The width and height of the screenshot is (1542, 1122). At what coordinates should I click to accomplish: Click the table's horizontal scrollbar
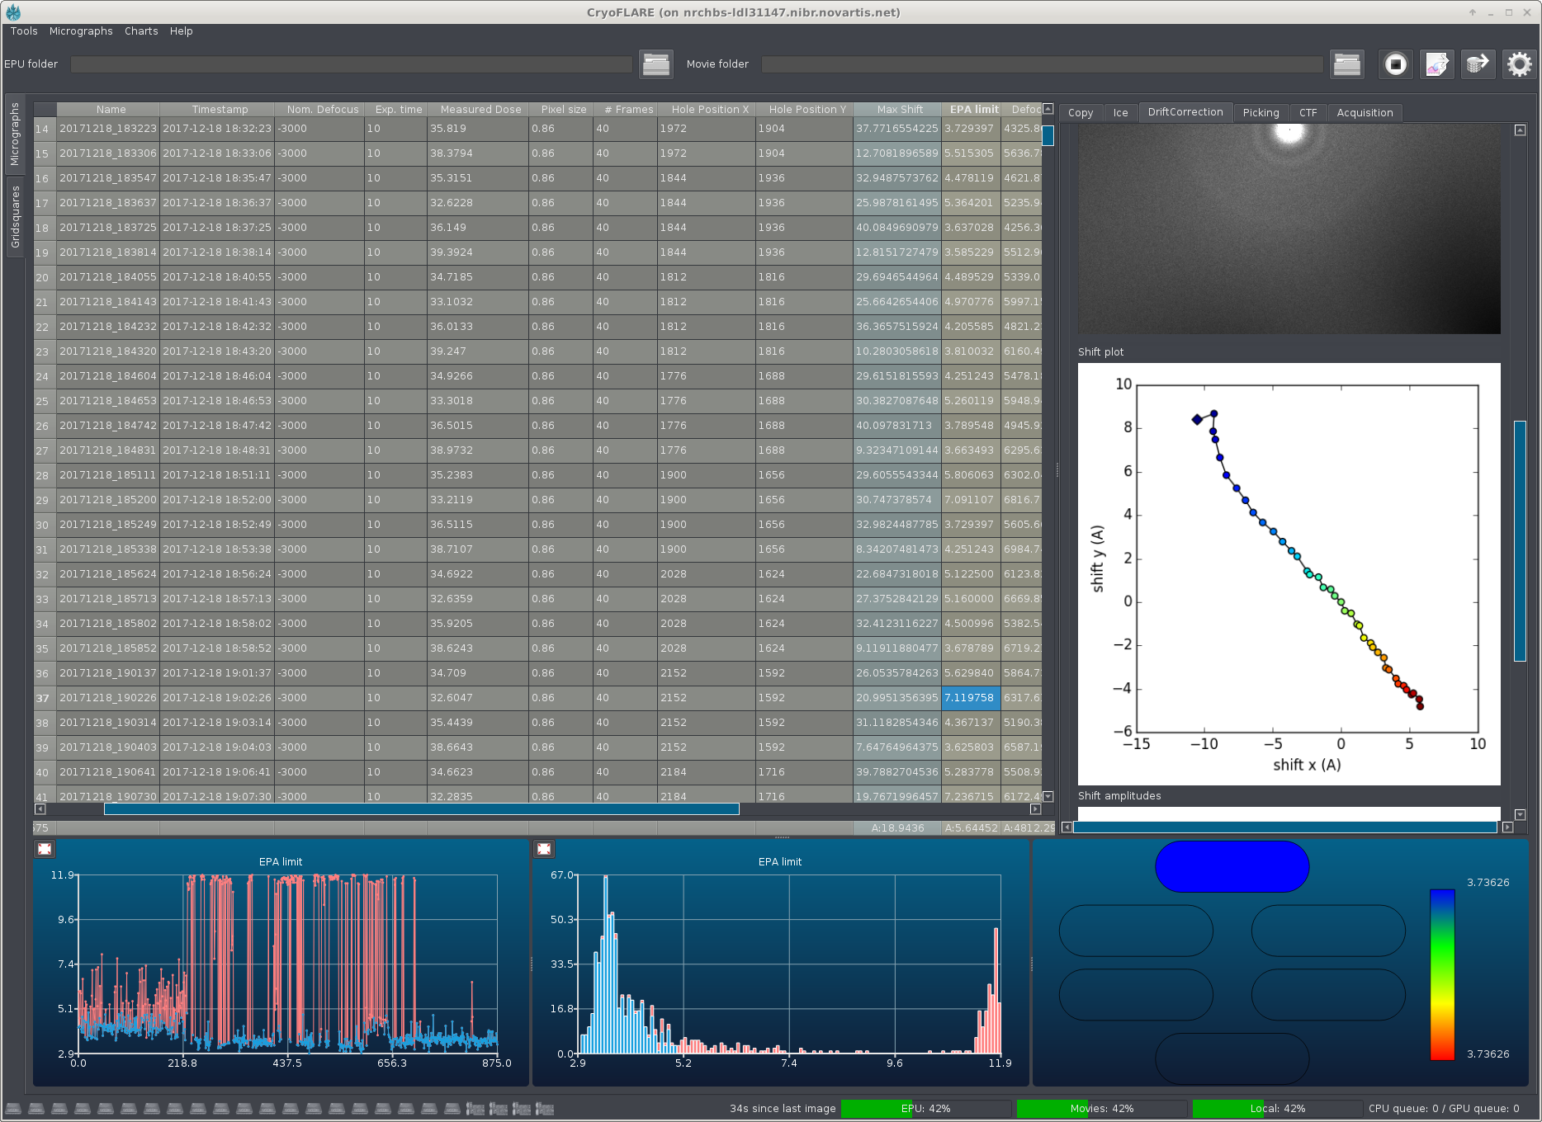click(x=421, y=809)
